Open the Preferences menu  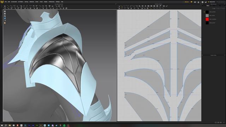tap(52, 2)
